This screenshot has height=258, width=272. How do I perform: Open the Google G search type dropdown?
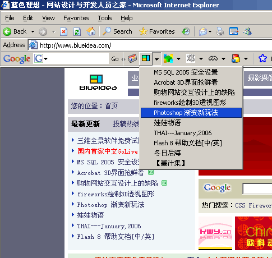pos(41,59)
